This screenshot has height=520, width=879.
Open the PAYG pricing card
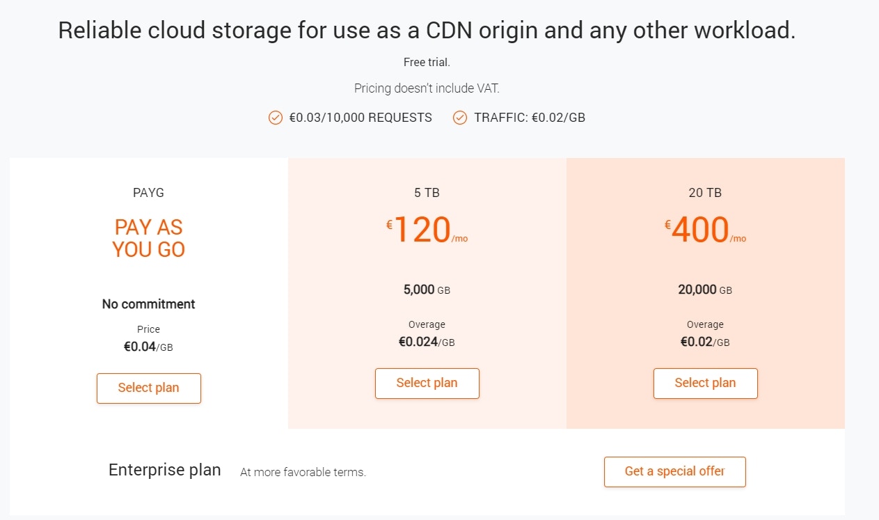pos(148,278)
